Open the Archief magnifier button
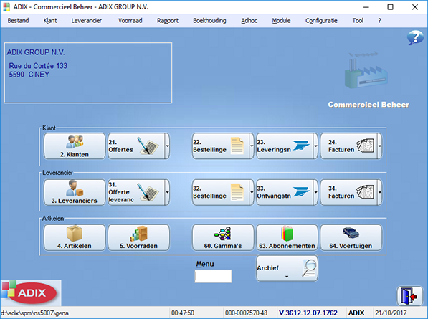428x319 pixels. (x=287, y=268)
